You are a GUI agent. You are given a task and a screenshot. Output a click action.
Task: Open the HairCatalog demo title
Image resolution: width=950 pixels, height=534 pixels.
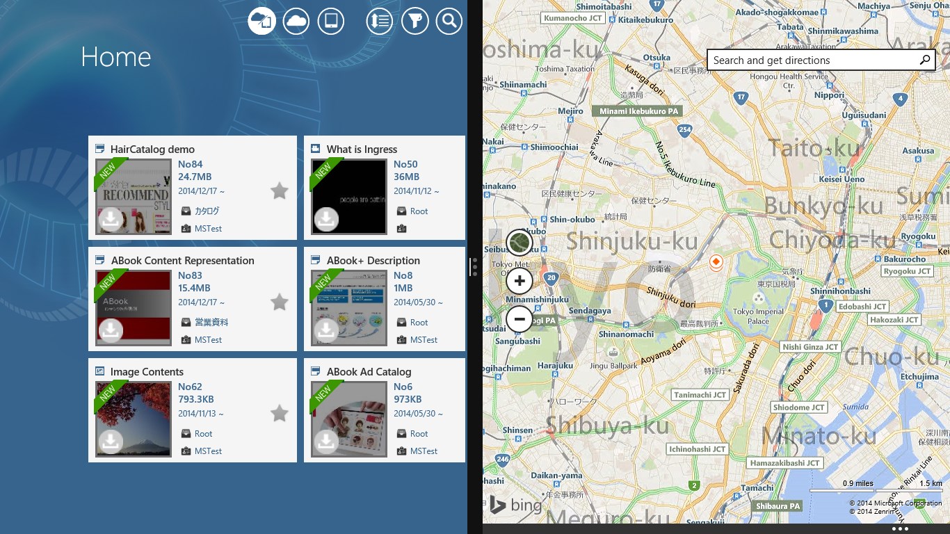point(152,149)
